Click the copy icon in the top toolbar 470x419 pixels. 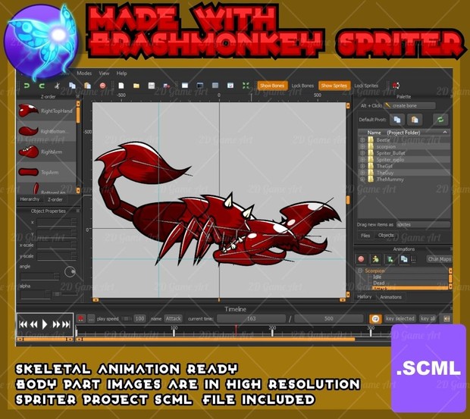click(x=72, y=86)
